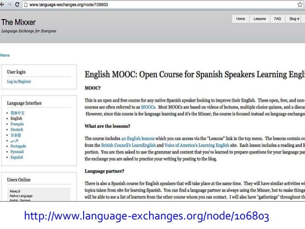Click the 'Language partner?' heading
The width and height of the screenshot is (305, 229).
pos(104,171)
